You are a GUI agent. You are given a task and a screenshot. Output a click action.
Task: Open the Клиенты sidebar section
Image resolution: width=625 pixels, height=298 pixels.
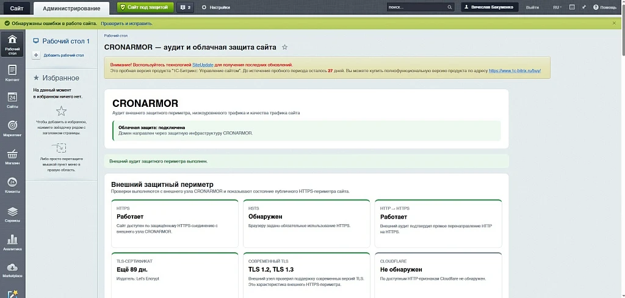(x=12, y=185)
